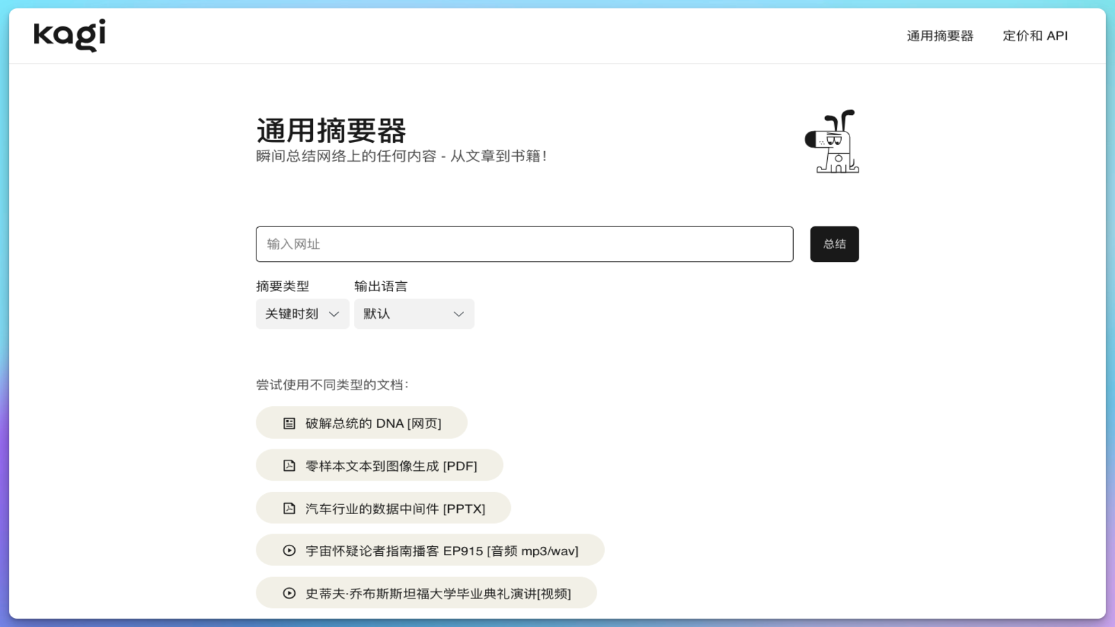Click the webpage icon beside 破解总统的 DNA
This screenshot has width=1115, height=627.
point(289,424)
